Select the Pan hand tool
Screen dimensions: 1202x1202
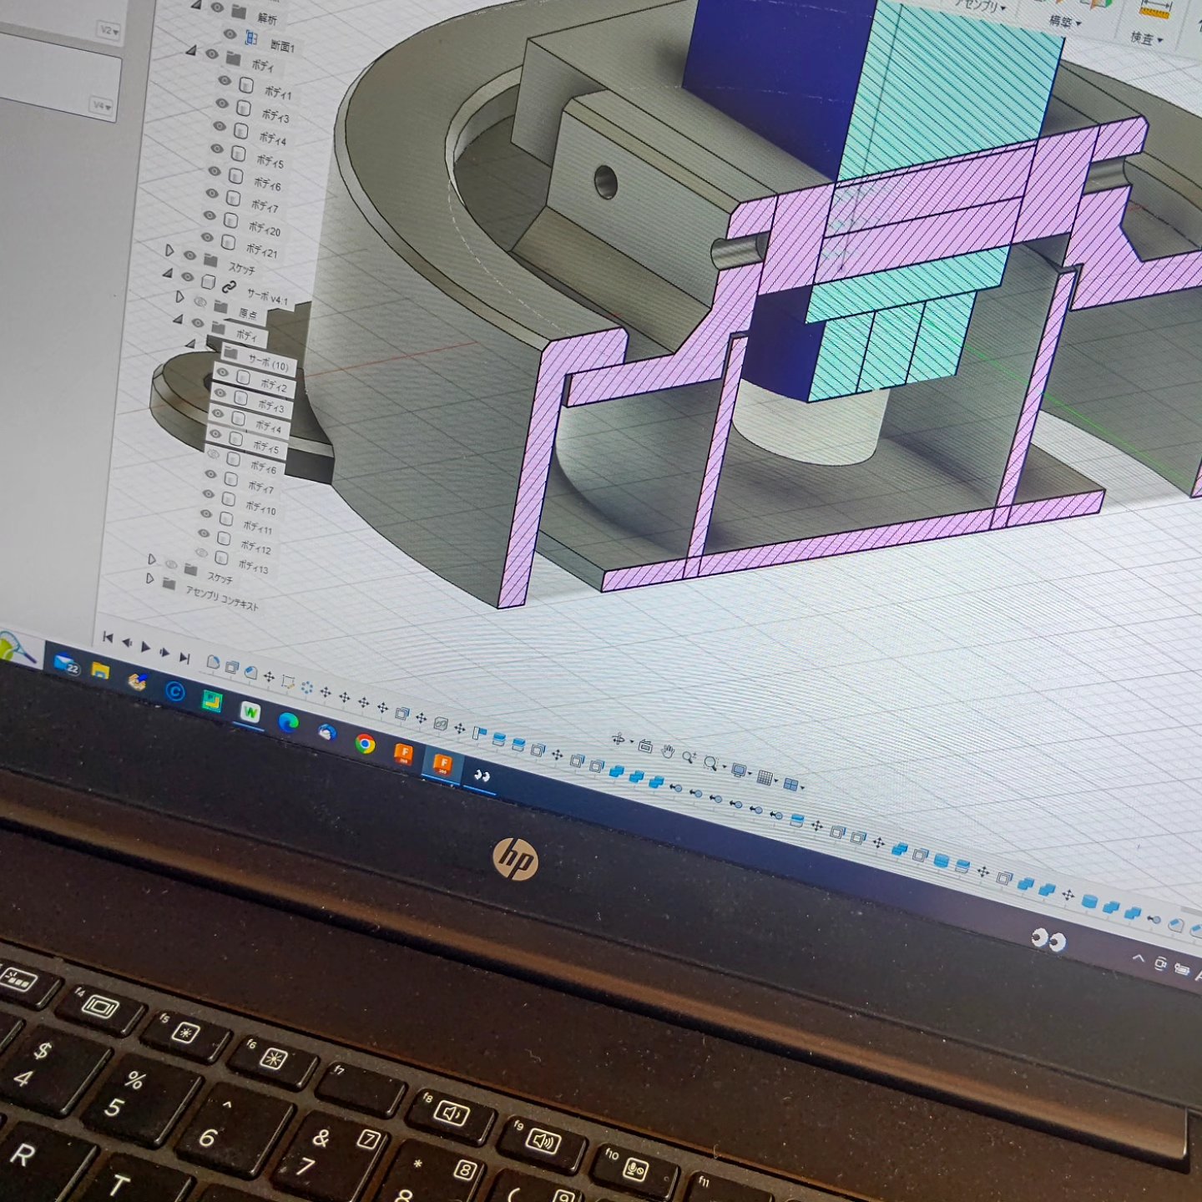coord(668,751)
